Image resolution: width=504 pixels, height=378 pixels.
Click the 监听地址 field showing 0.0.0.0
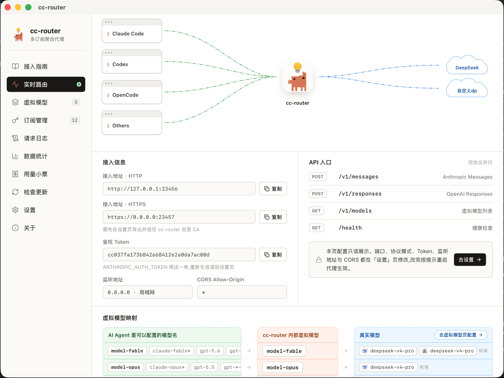click(x=147, y=292)
